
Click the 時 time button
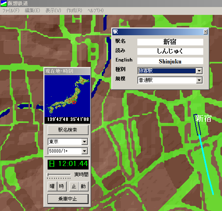tap(62, 186)
